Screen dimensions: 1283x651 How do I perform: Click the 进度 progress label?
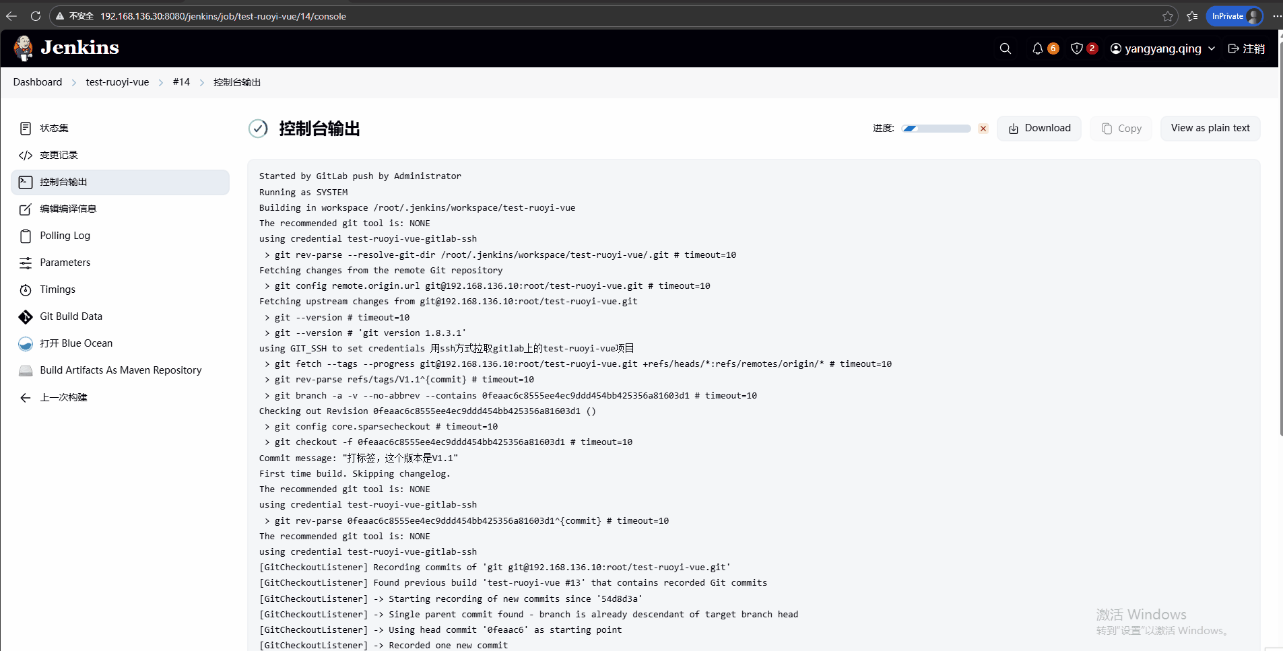[x=884, y=128]
